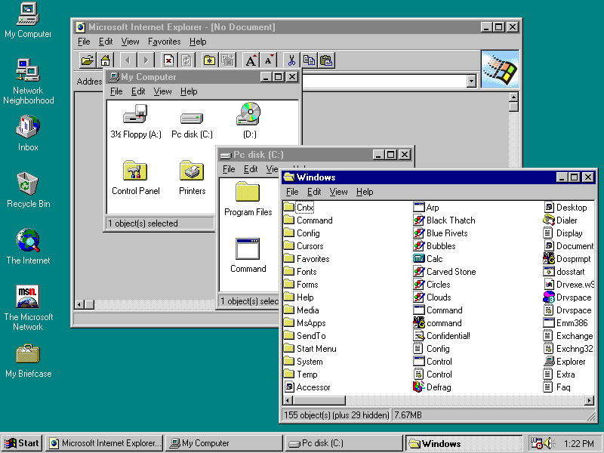Open the Start menu button
Image resolution: width=604 pixels, height=453 pixels.
tap(22, 443)
